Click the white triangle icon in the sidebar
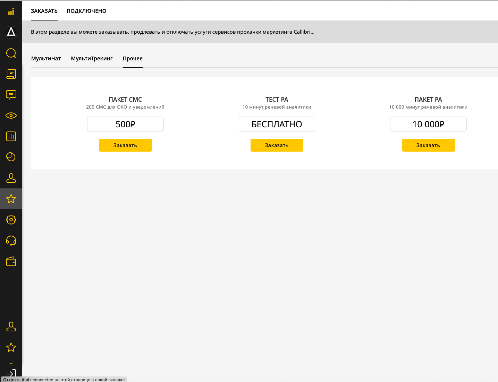Viewport: 498px width, 382px height. [11, 32]
